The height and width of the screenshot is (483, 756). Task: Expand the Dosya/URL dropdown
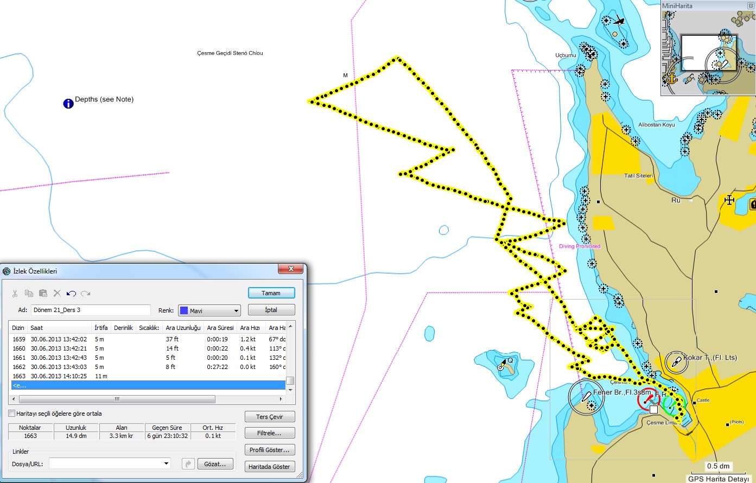point(167,464)
